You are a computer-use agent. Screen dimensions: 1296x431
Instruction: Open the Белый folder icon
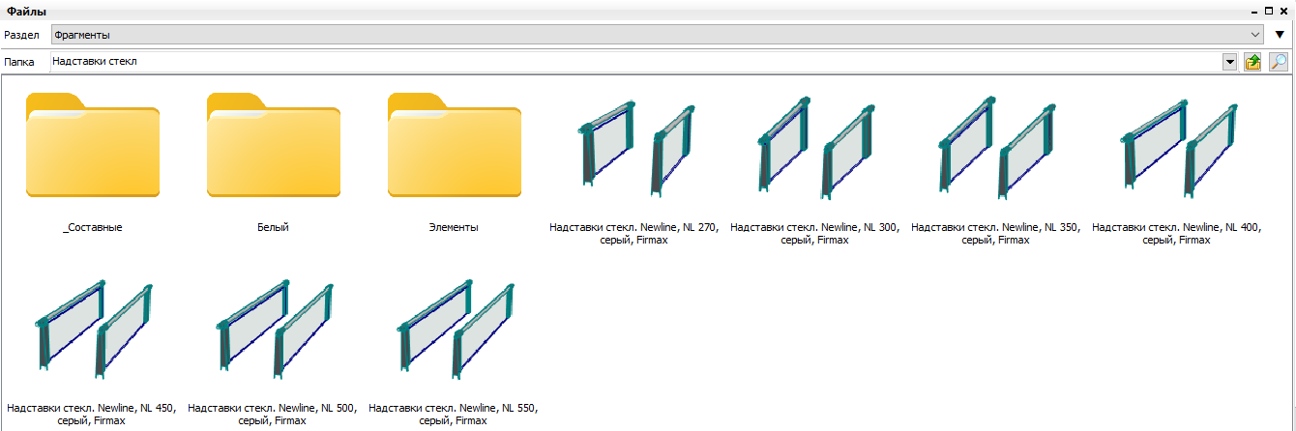[x=274, y=145]
